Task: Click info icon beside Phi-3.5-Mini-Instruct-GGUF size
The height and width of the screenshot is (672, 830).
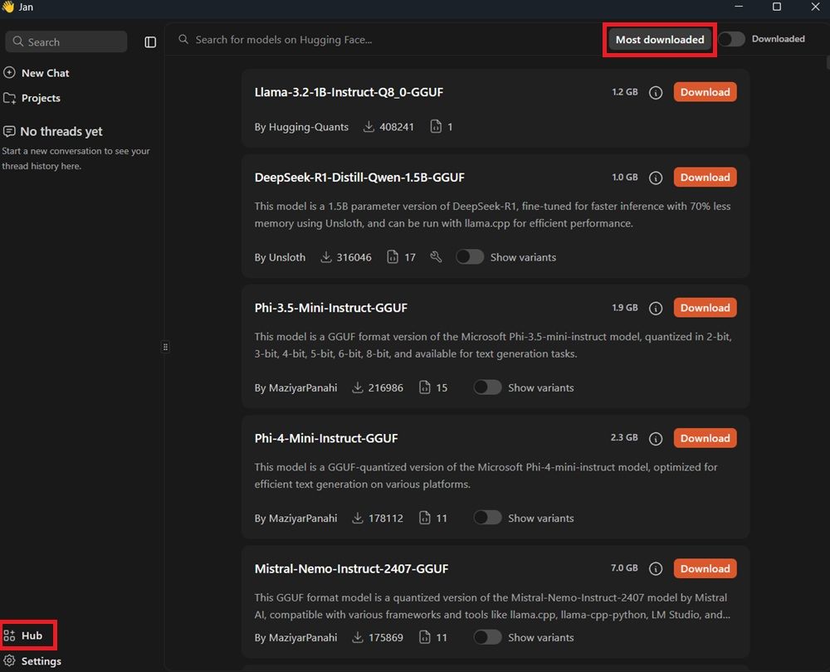Action: pyautogui.click(x=656, y=308)
